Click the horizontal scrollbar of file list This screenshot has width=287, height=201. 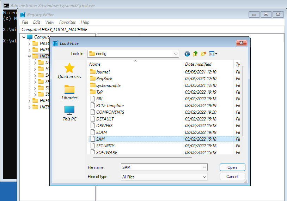[142, 157]
